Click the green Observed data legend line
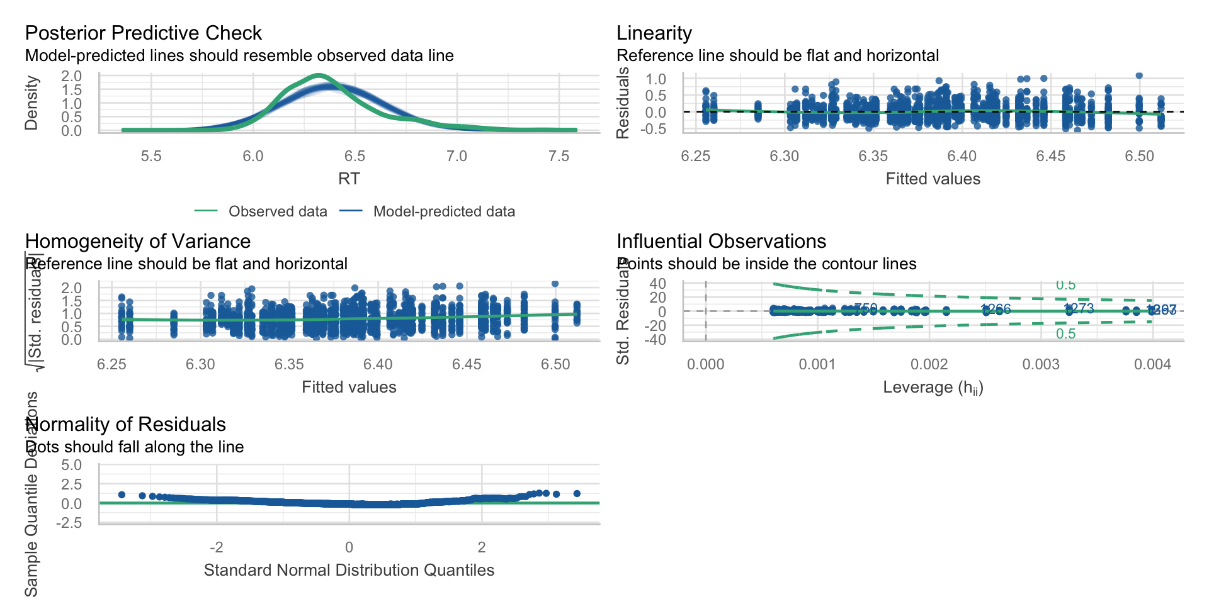Image resolution: width=1209 pixels, height=604 pixels. (206, 211)
